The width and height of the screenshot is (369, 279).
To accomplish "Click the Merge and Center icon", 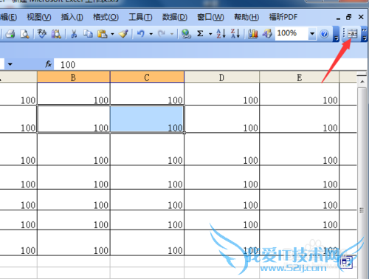I will click(x=353, y=33).
